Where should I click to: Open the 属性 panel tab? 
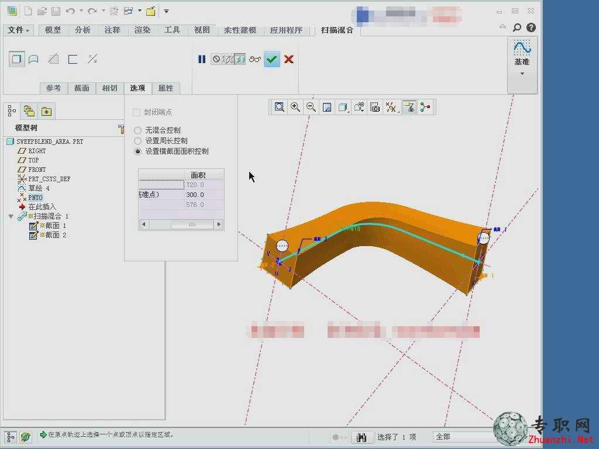166,88
